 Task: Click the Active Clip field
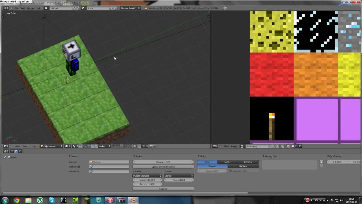[109, 171]
